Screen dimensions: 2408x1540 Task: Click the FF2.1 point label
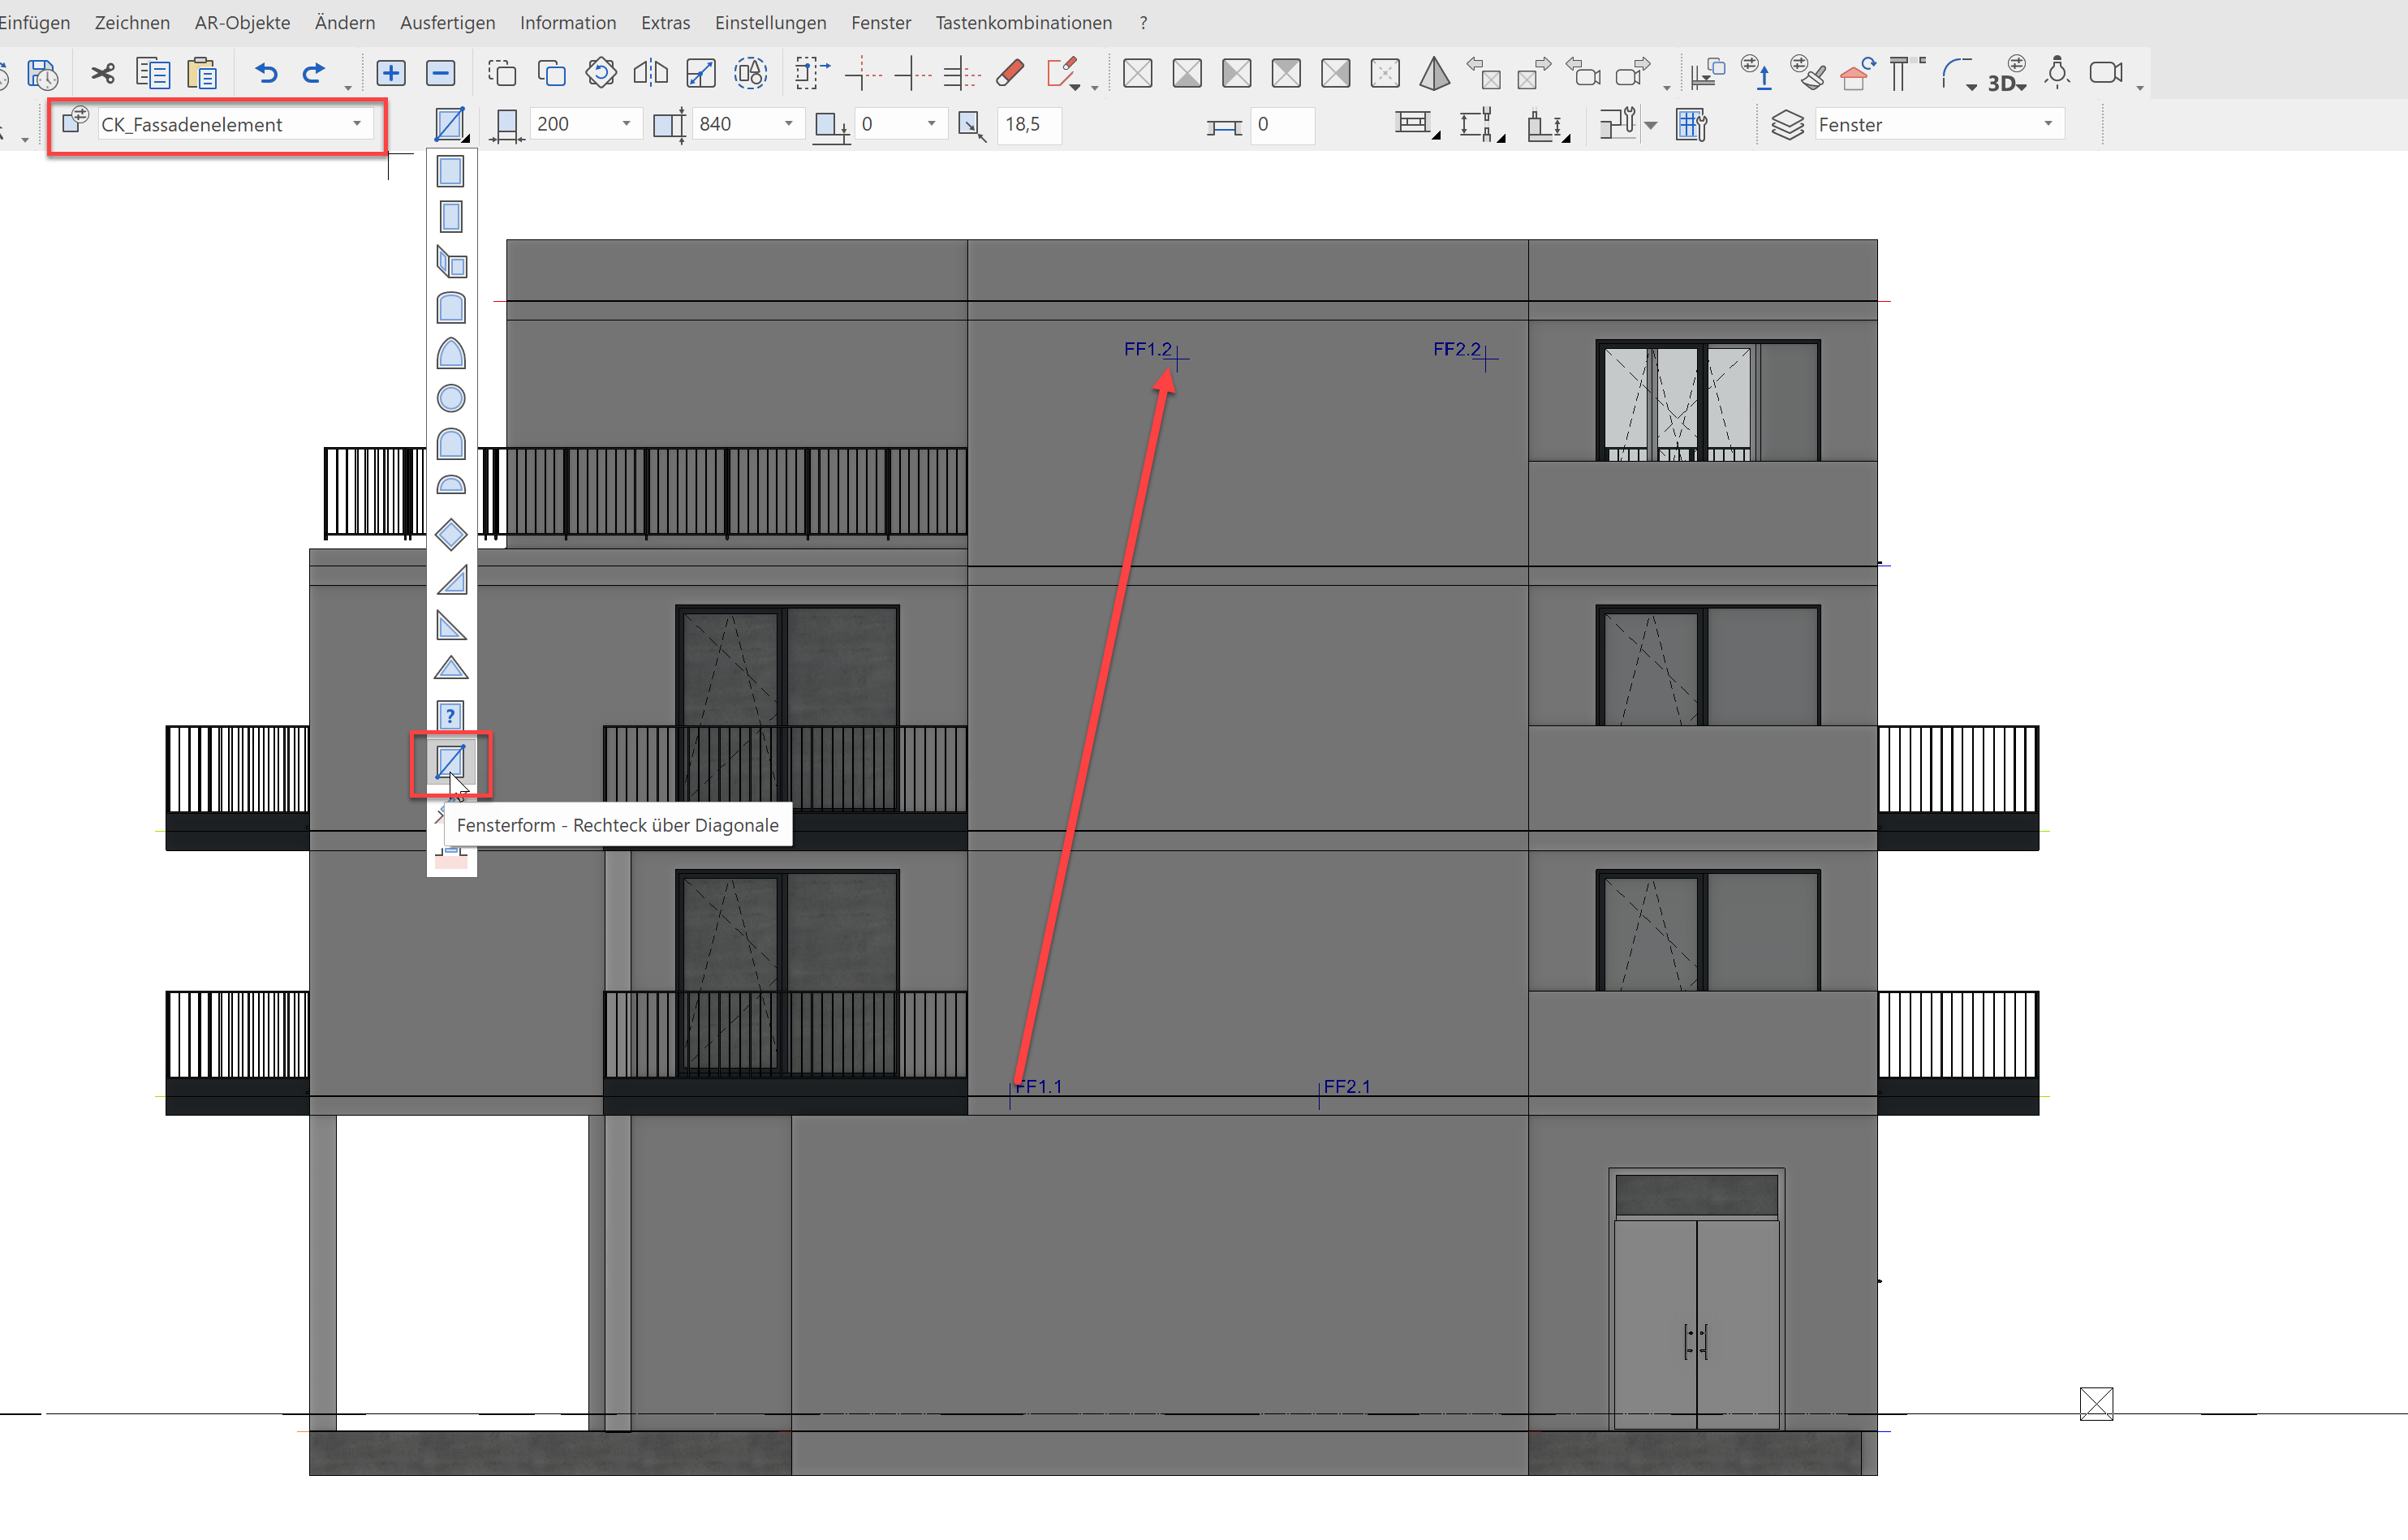(x=1347, y=1086)
